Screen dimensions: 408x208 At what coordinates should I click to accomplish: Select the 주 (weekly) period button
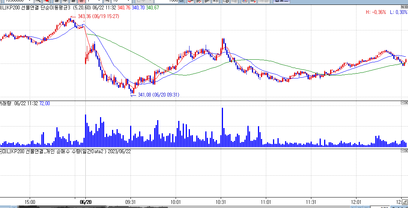64,1
